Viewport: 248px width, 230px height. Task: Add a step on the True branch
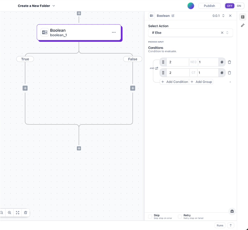click(x=25, y=88)
